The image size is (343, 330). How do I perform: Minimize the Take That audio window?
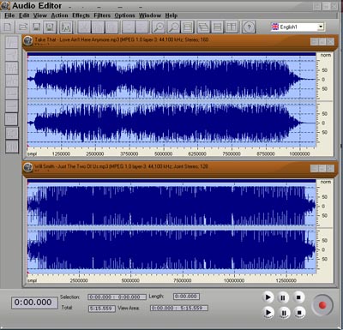[x=314, y=42]
